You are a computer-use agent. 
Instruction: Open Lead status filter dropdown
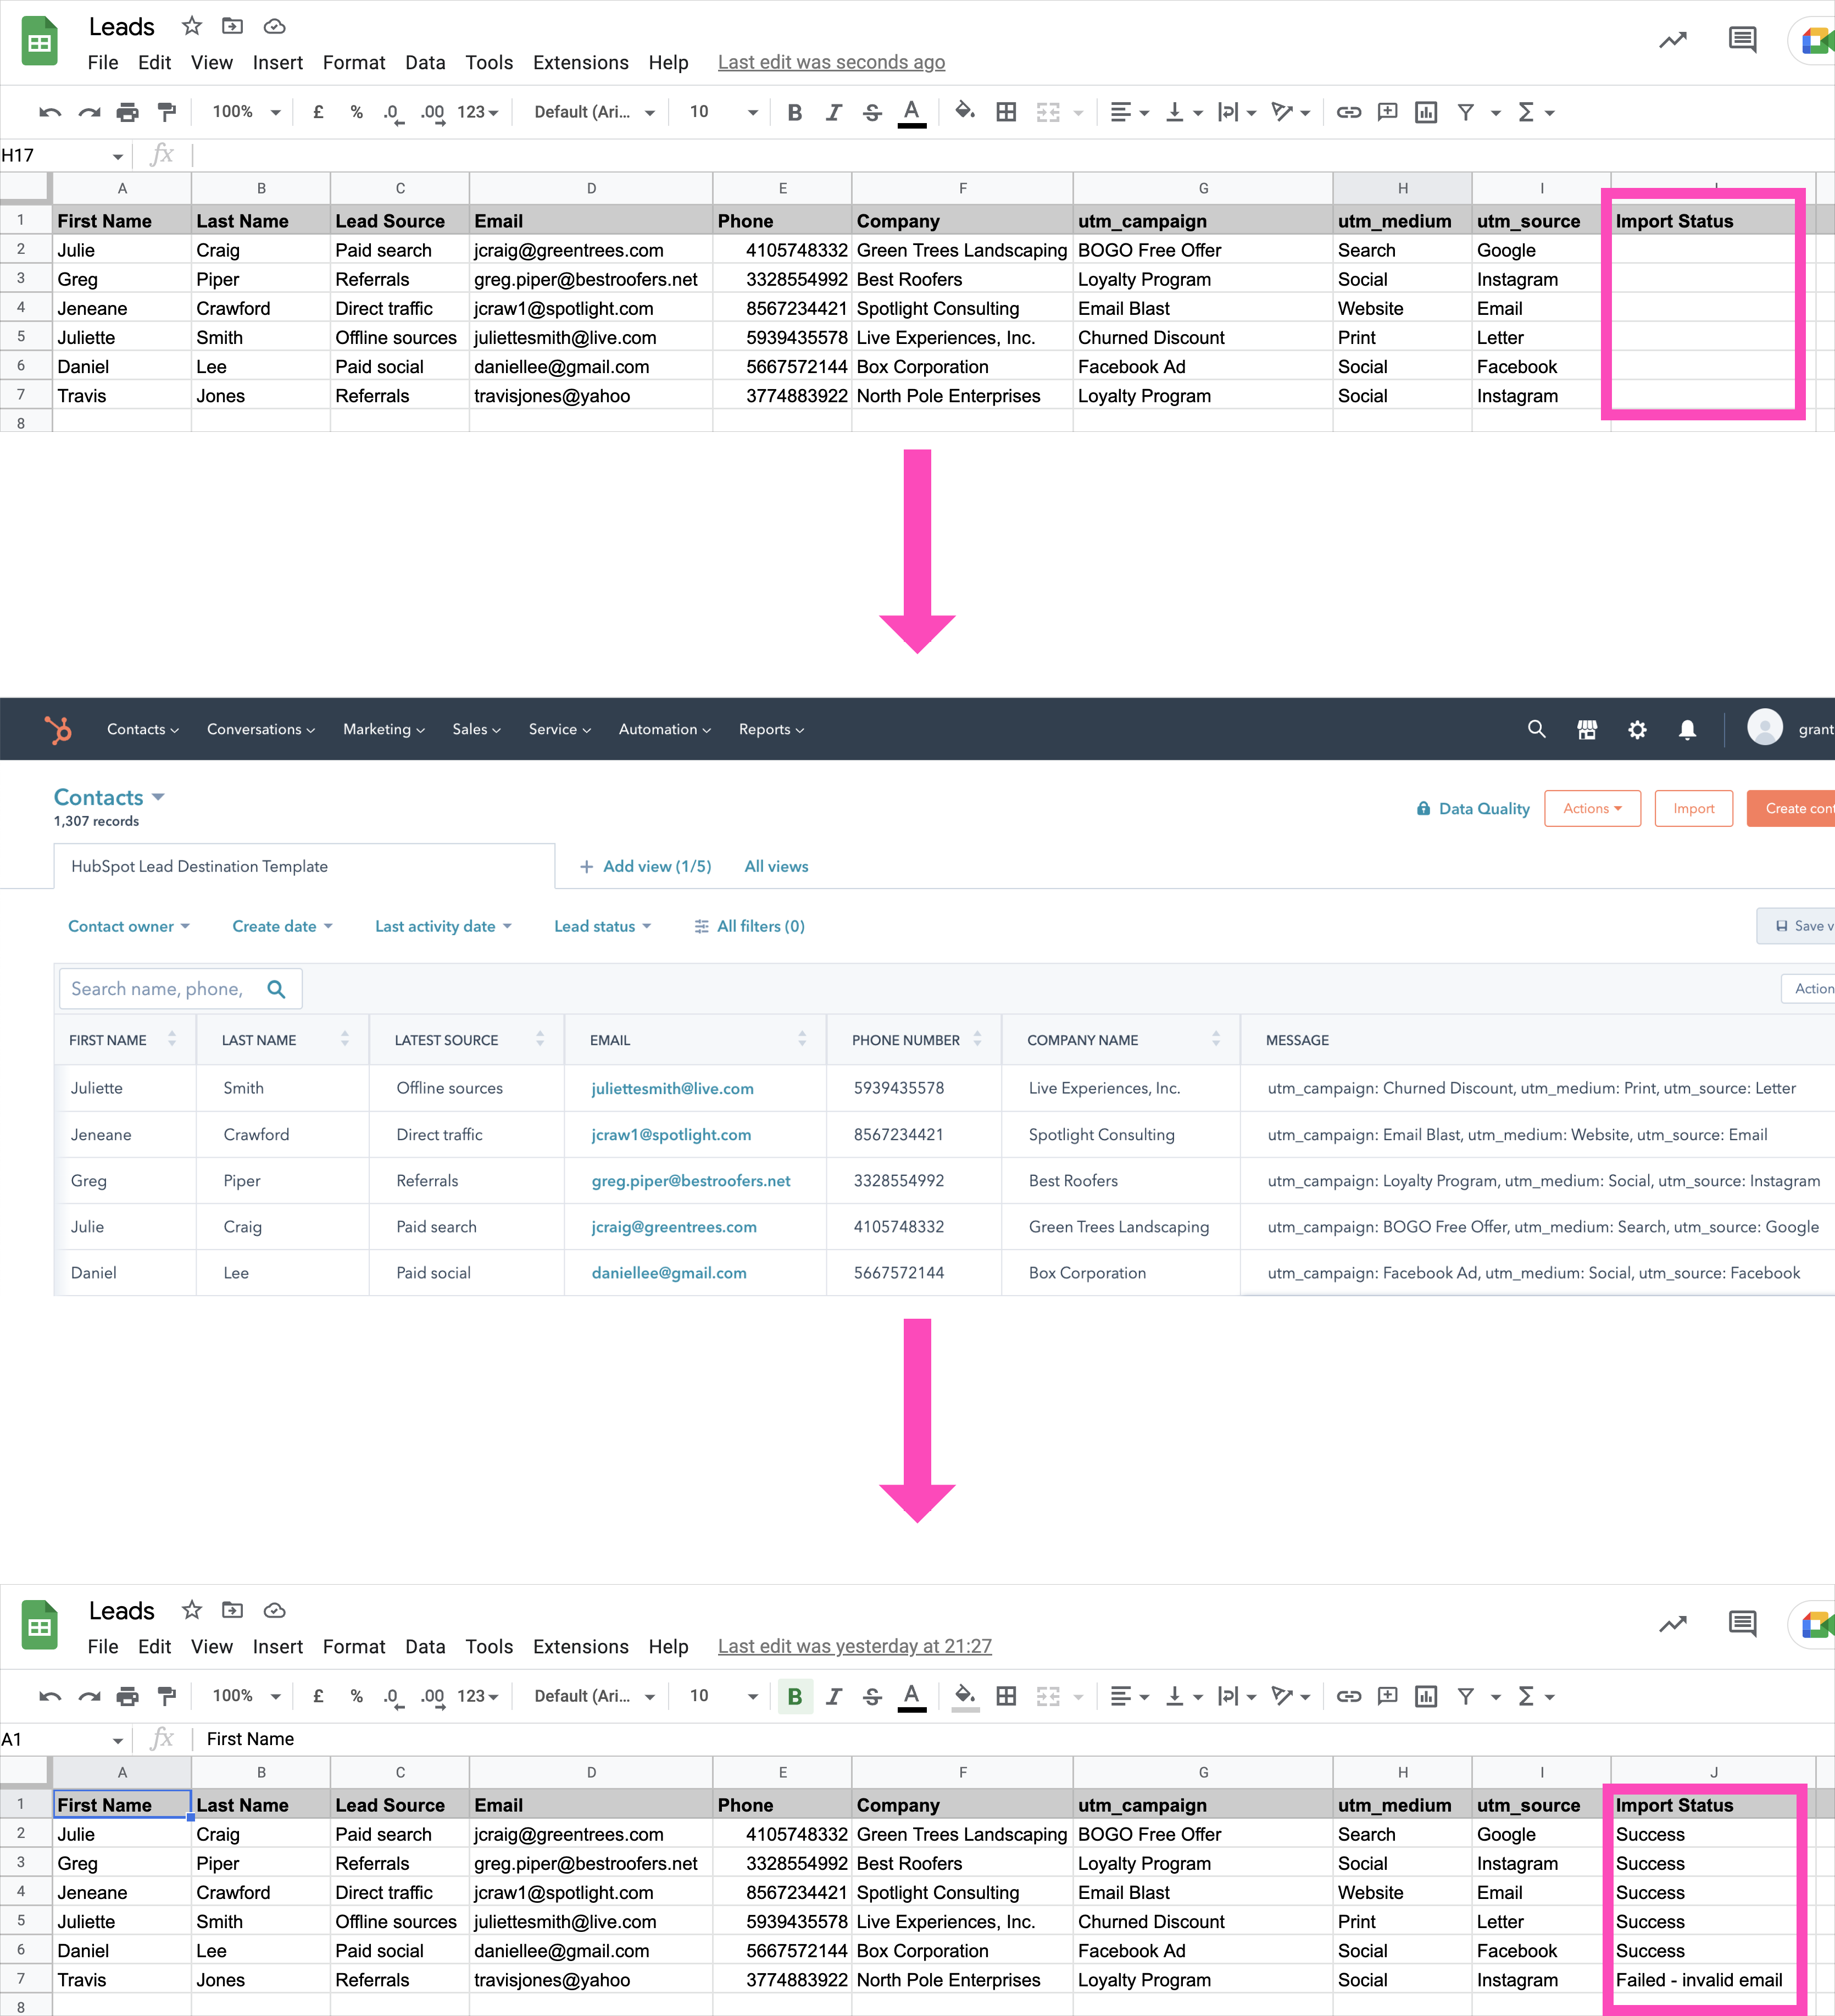tap(603, 926)
